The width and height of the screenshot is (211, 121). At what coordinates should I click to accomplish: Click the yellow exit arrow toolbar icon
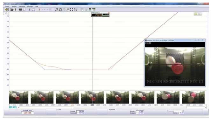(7, 9)
